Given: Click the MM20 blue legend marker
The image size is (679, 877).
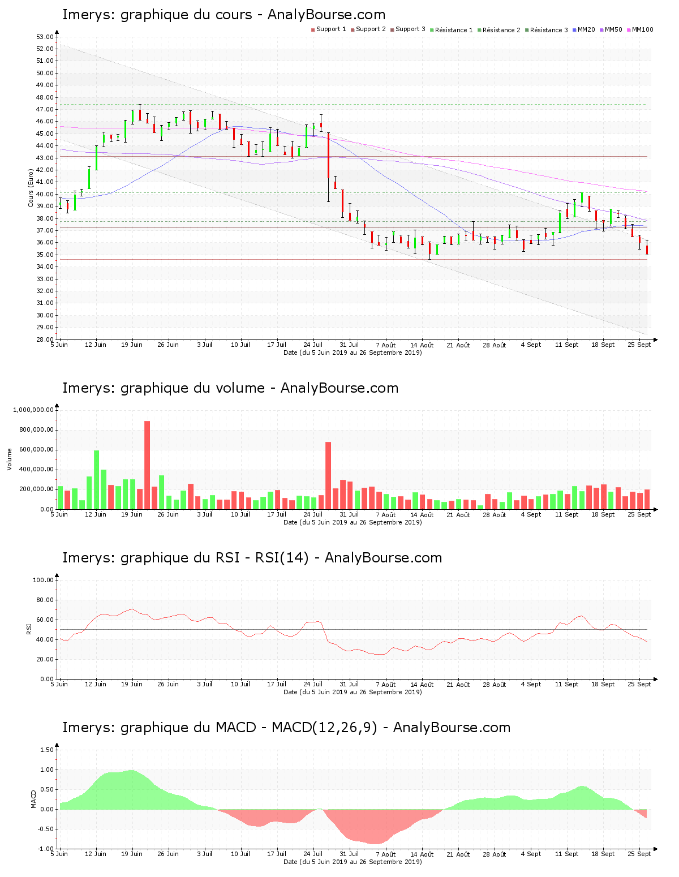Looking at the screenshot, I should coord(574,30).
